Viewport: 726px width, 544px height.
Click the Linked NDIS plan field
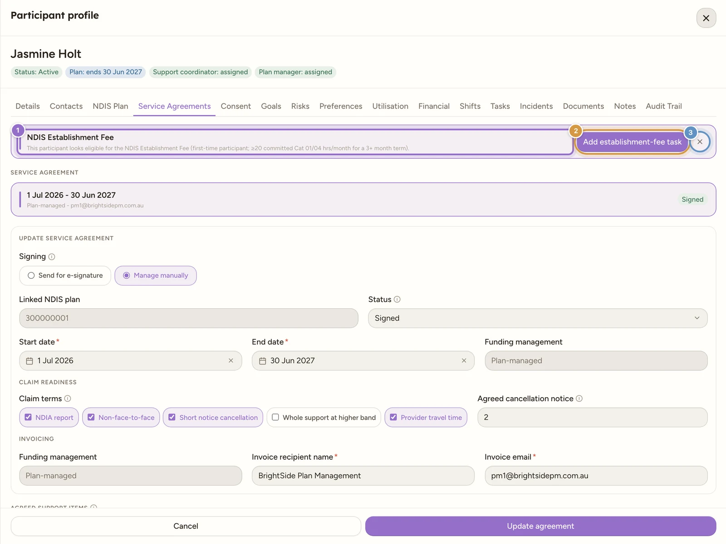188,318
